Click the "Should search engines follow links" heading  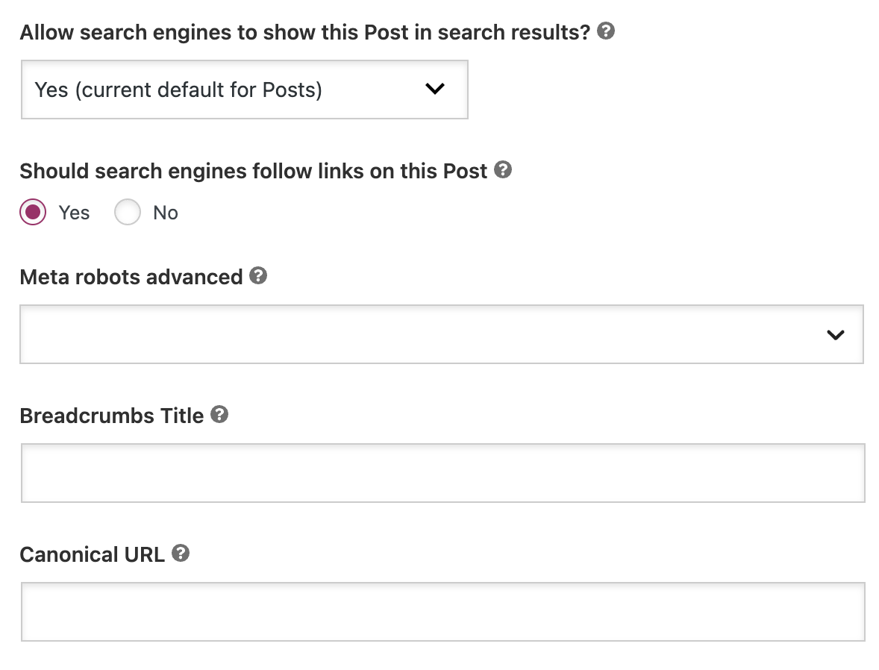254,170
